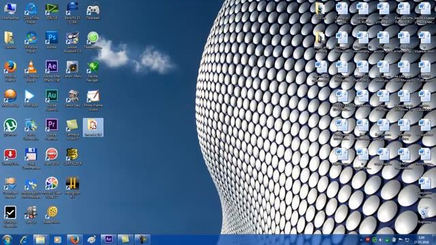Open the Photo Frame Studio shortcut
The width and height of the screenshot is (436, 245).
click(x=93, y=100)
